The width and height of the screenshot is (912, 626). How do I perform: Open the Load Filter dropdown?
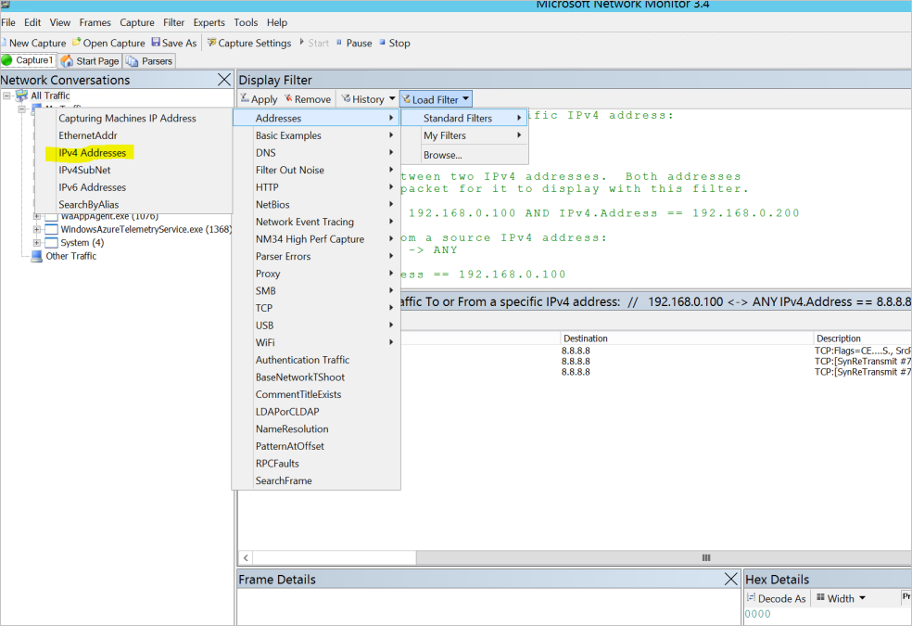[x=434, y=98]
